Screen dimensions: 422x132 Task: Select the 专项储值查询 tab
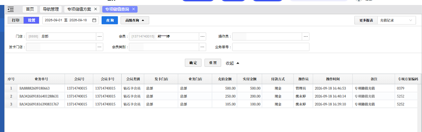point(117,9)
